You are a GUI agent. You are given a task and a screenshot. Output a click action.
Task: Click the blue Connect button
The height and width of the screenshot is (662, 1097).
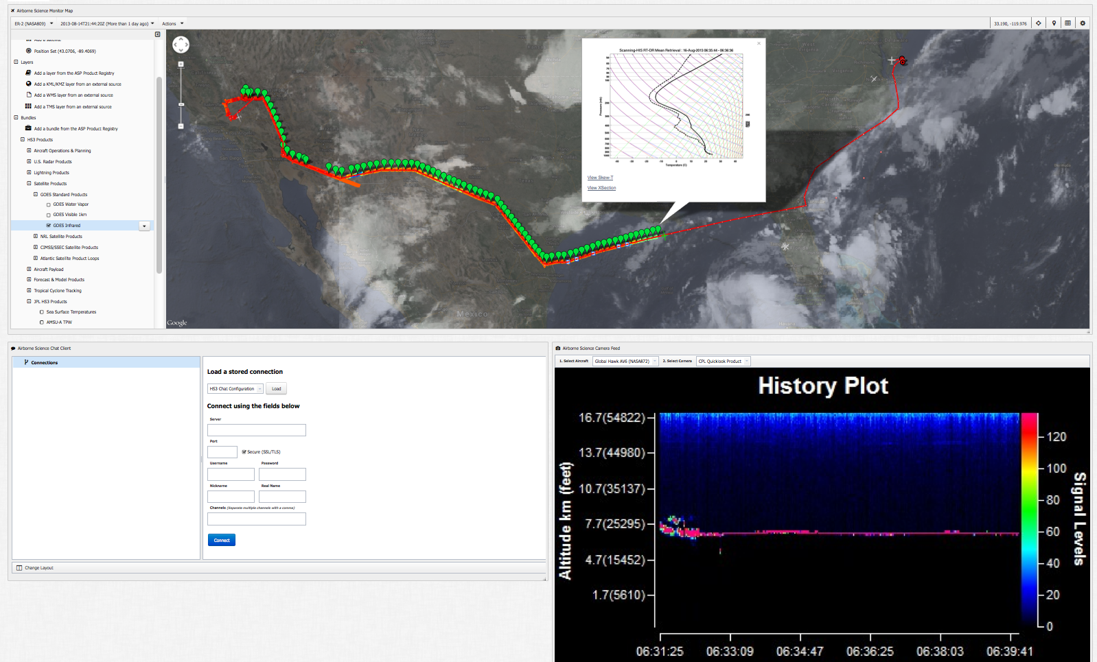pyautogui.click(x=221, y=540)
